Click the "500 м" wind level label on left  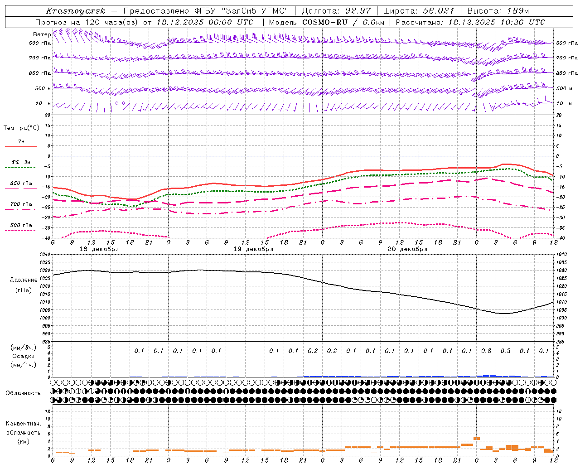[43, 88]
